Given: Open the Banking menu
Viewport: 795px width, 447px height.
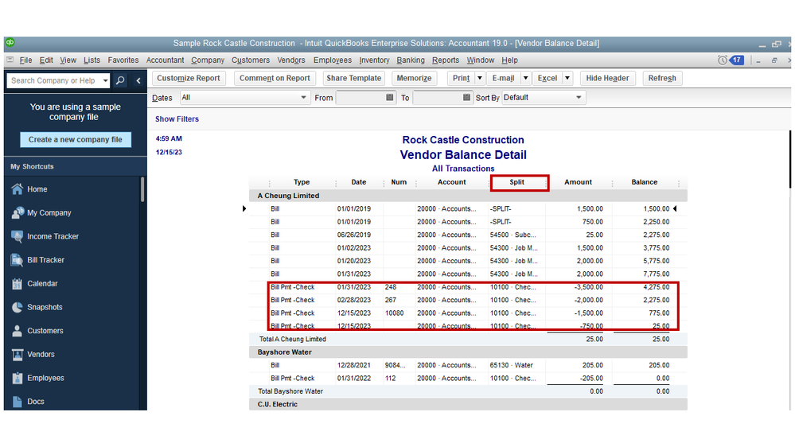Looking at the screenshot, I should click(x=411, y=60).
